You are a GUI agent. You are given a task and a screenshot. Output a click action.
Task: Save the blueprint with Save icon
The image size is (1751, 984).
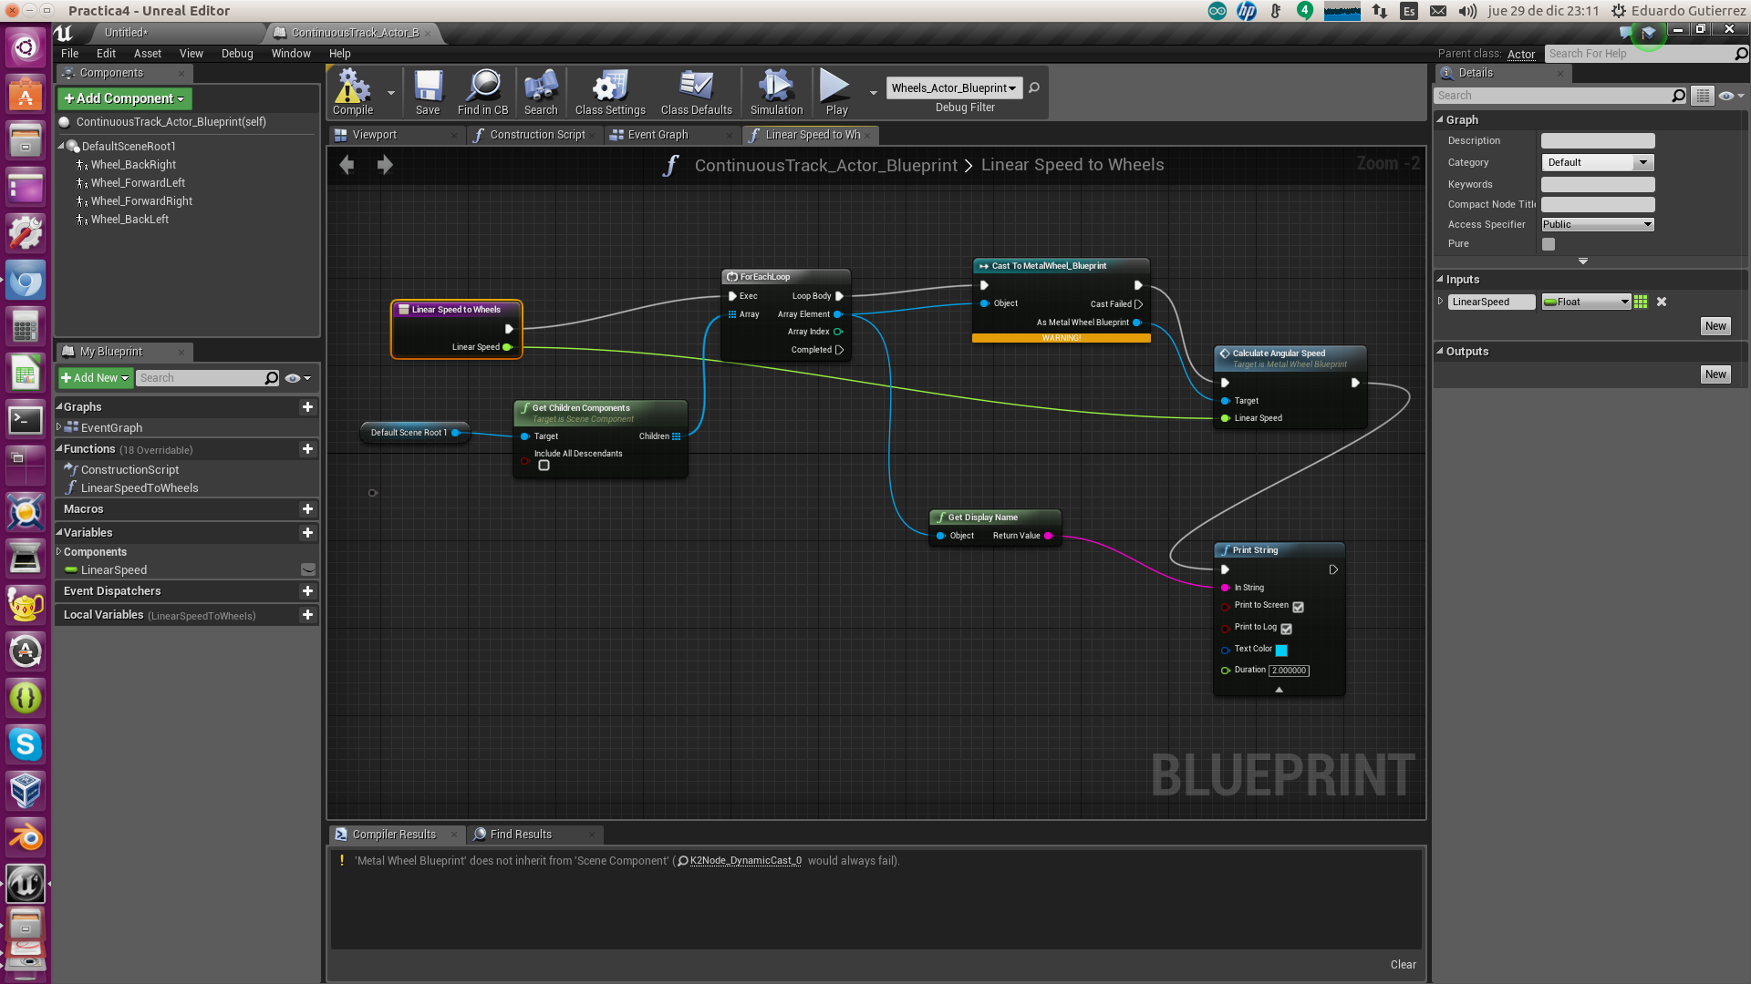coord(428,92)
